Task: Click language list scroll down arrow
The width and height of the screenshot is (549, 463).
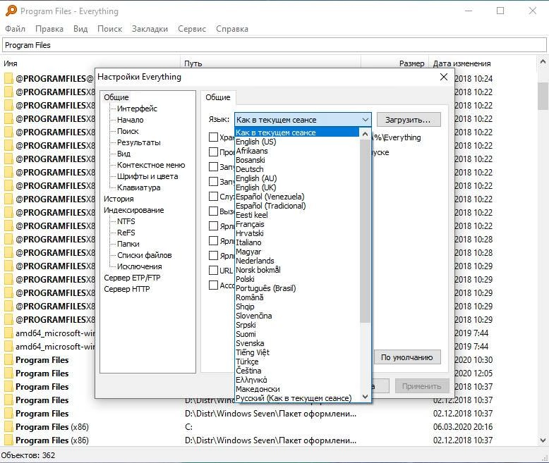Action: pos(366,397)
